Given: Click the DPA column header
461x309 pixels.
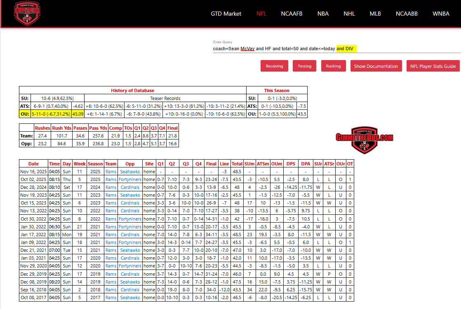Looking at the screenshot, I should 306,164.
